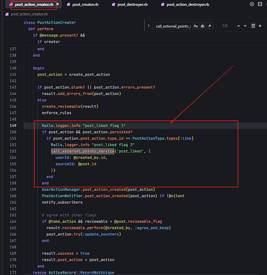Switch to post_destroyer.rb tab
The height and width of the screenshot is (275, 267).
point(130,4)
